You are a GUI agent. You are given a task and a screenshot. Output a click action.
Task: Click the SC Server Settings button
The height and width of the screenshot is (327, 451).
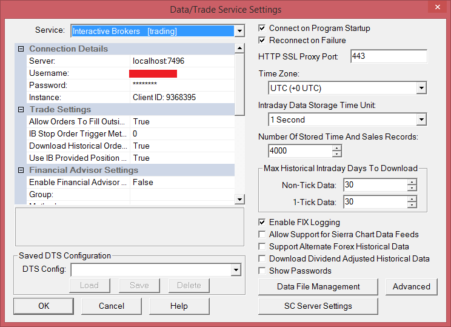point(318,306)
